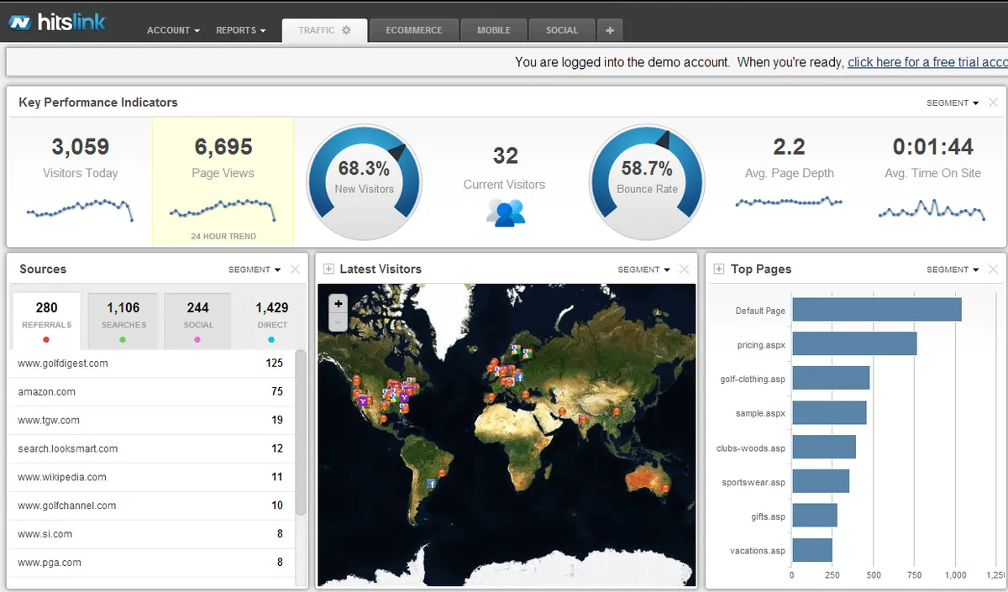Click the gear icon on the Traffic tab
Viewport: 1008px width, 592px height.
(346, 30)
